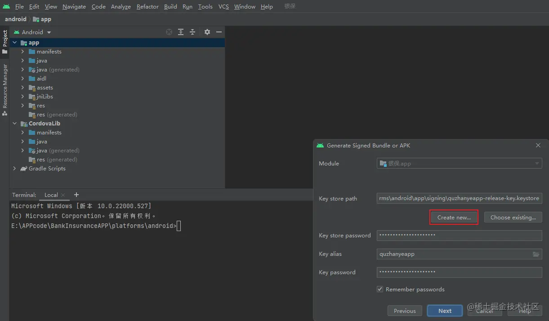549x321 pixels.
Task: Open the Android view dropdown
Action: click(x=32, y=32)
